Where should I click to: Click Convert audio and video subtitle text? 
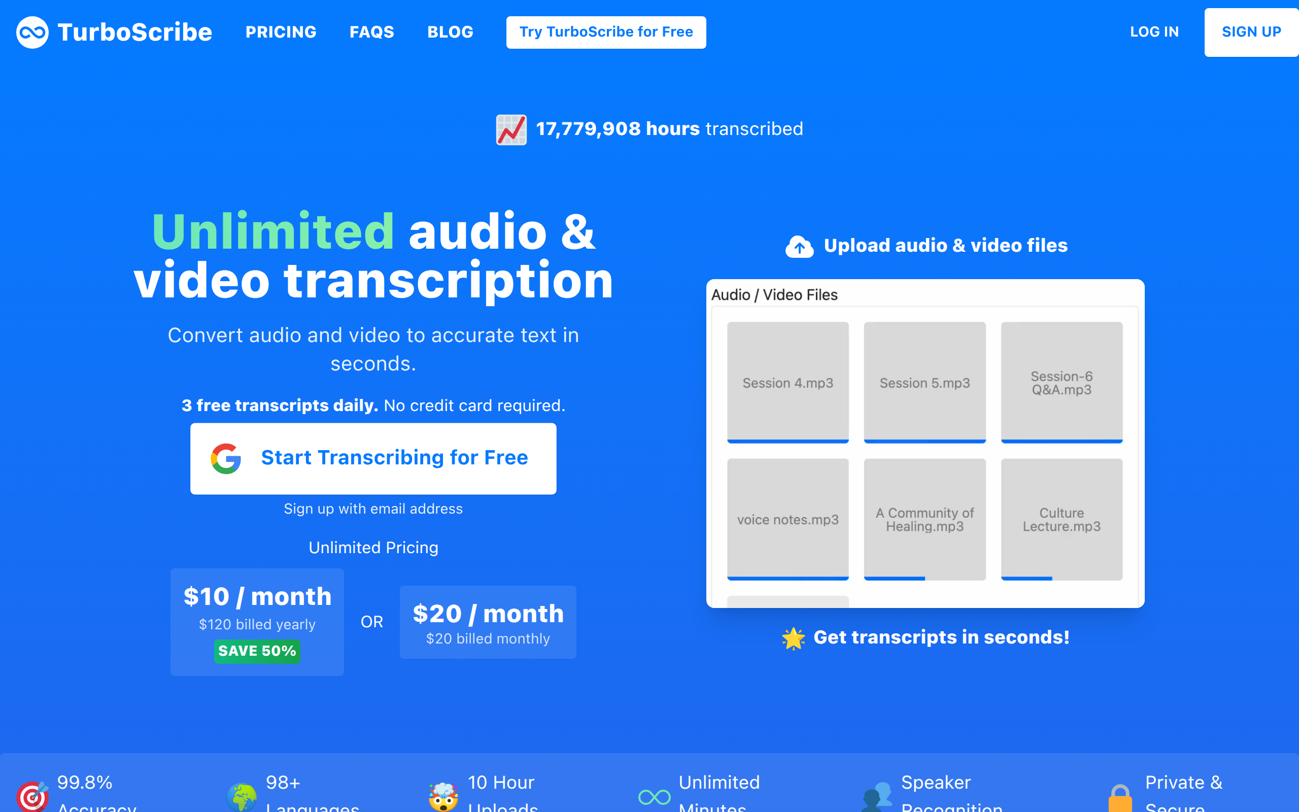pyautogui.click(x=373, y=349)
